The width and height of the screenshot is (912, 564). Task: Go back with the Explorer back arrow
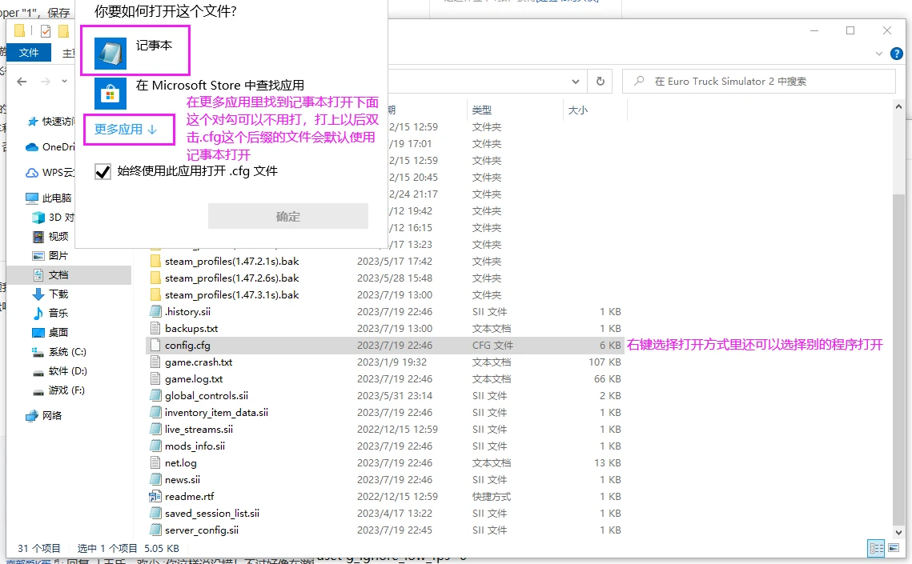pyautogui.click(x=22, y=82)
